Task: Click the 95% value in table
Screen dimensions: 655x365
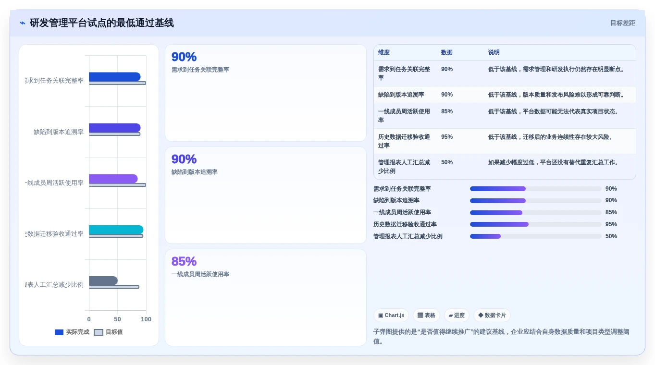Action: click(x=447, y=137)
